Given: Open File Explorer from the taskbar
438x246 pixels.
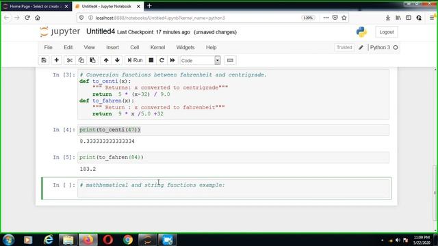Looking at the screenshot, I should pos(68,240).
